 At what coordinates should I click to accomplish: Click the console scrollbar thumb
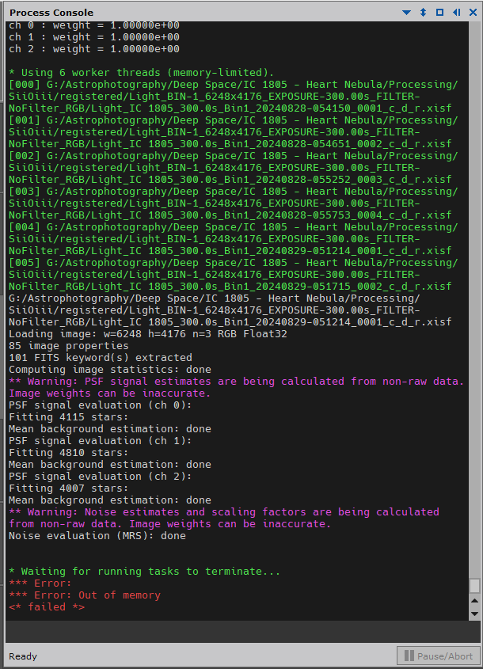point(474,585)
